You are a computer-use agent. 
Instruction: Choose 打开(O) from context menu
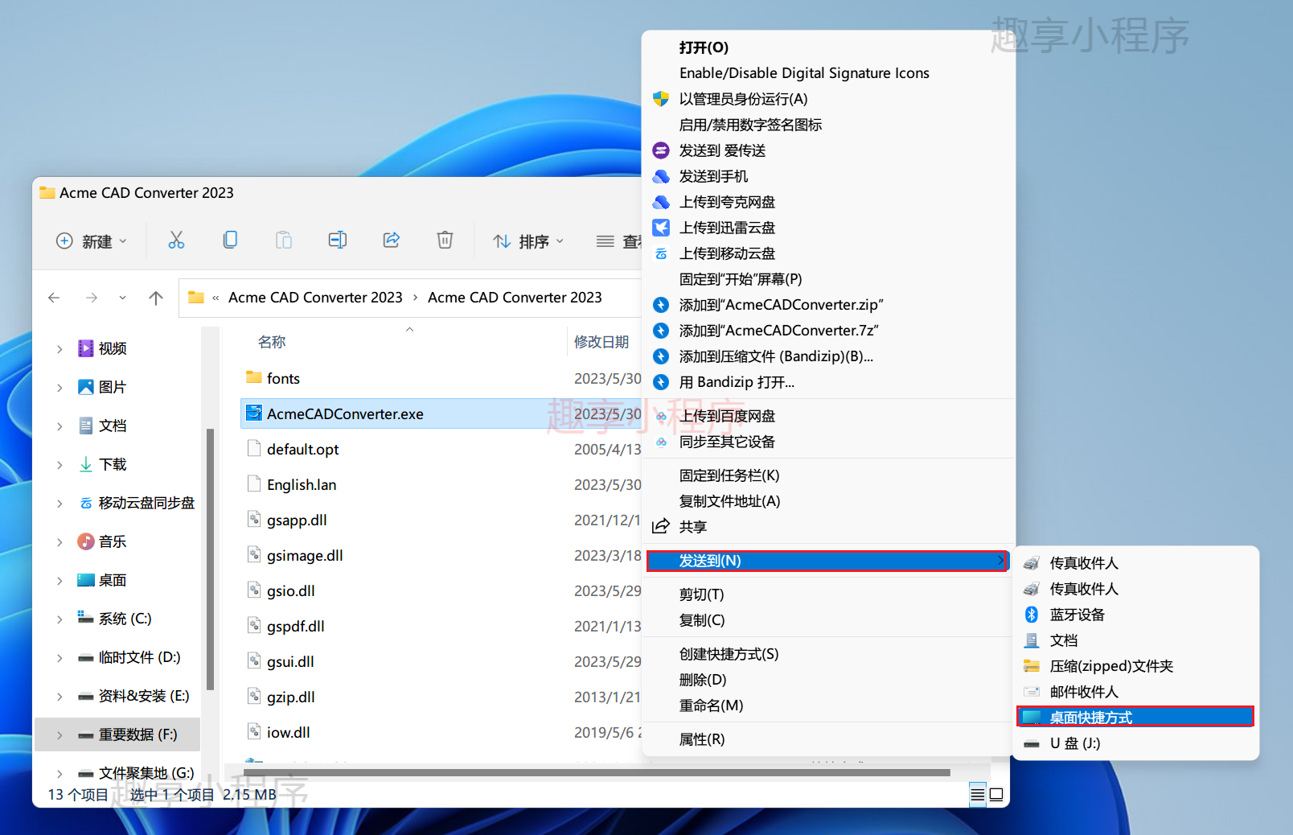click(828, 47)
